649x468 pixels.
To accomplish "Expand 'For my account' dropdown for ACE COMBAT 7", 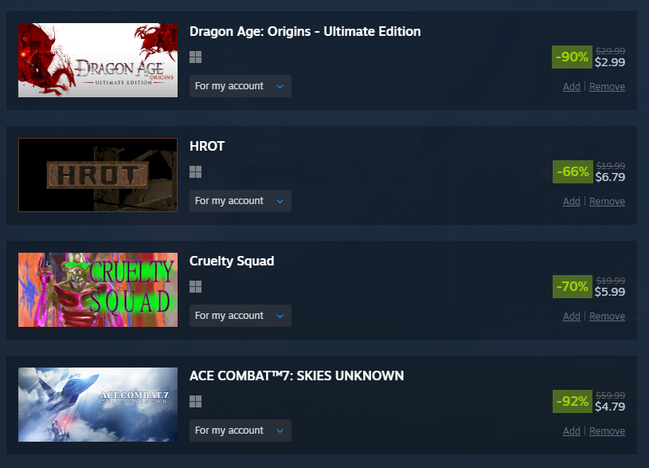I will coord(240,431).
